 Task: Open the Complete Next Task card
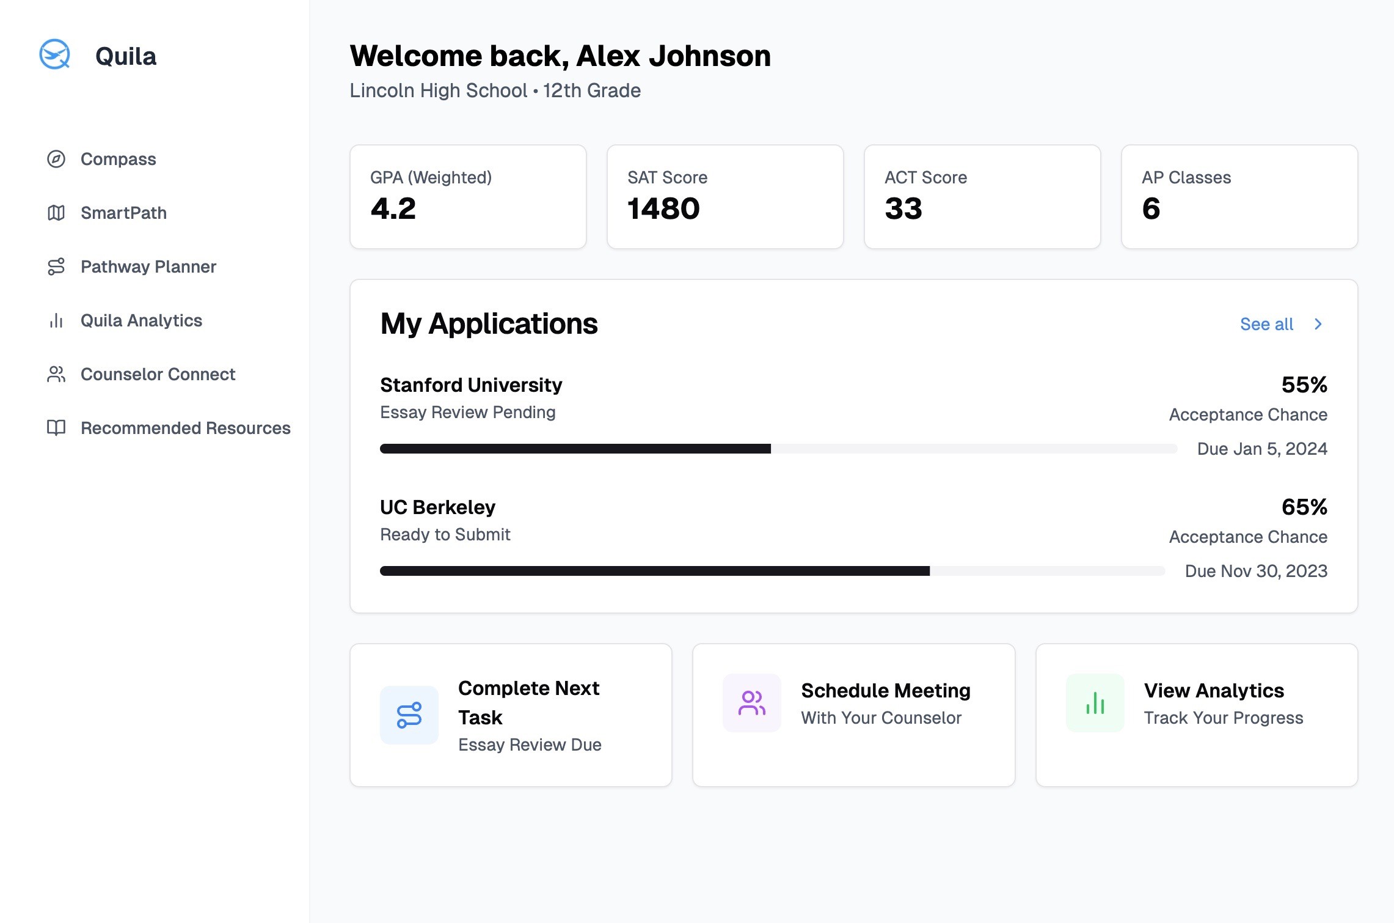point(511,715)
